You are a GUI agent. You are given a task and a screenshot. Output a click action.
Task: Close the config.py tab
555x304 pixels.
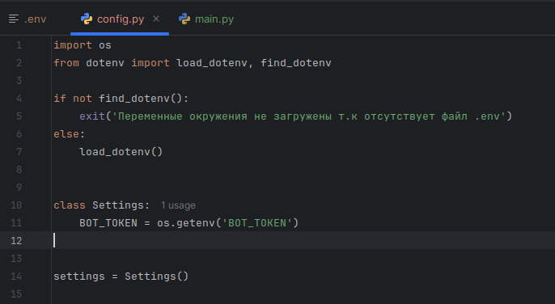[x=156, y=19]
